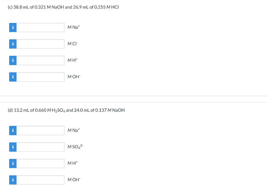Click info icon beside part (d) SO4 2- field

13,147
